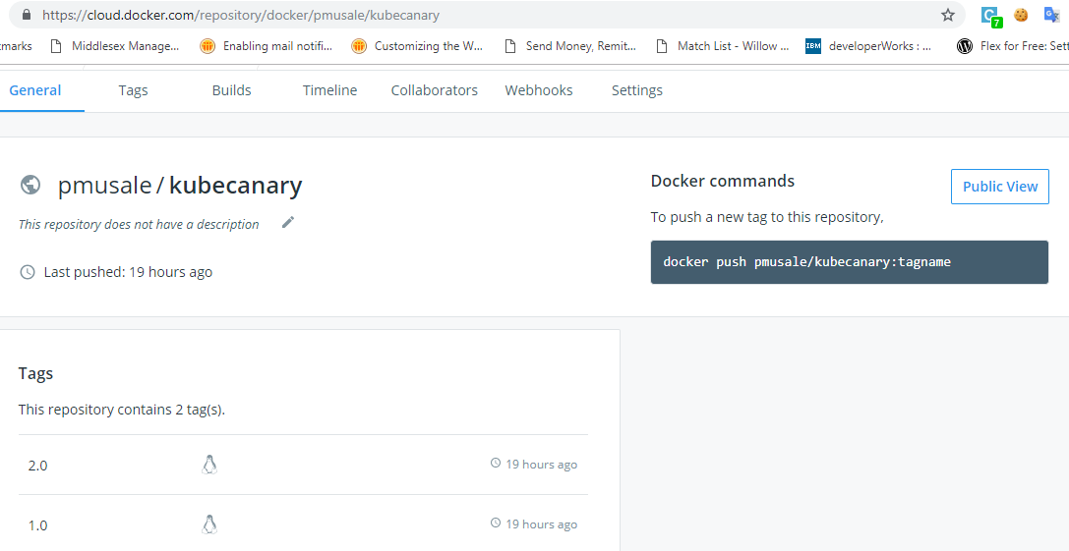The width and height of the screenshot is (1069, 551).
Task: Bookmark this page with the star icon
Action: 948,15
